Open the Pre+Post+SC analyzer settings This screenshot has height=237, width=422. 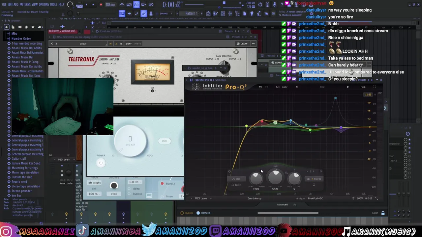[315, 198]
